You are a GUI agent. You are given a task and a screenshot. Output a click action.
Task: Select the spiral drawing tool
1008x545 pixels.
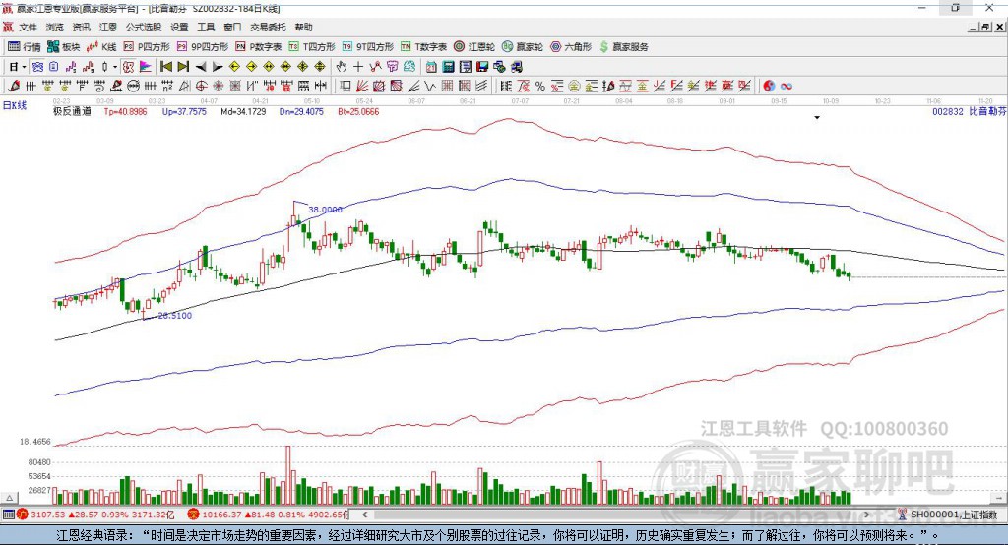(99, 87)
